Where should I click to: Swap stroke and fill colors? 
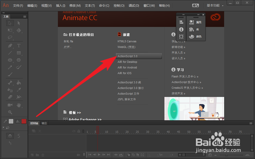(8, 128)
